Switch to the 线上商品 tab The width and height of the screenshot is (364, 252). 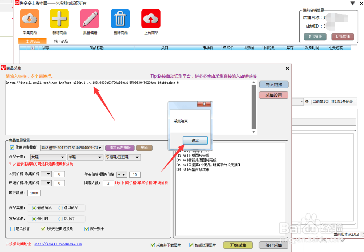point(61,42)
